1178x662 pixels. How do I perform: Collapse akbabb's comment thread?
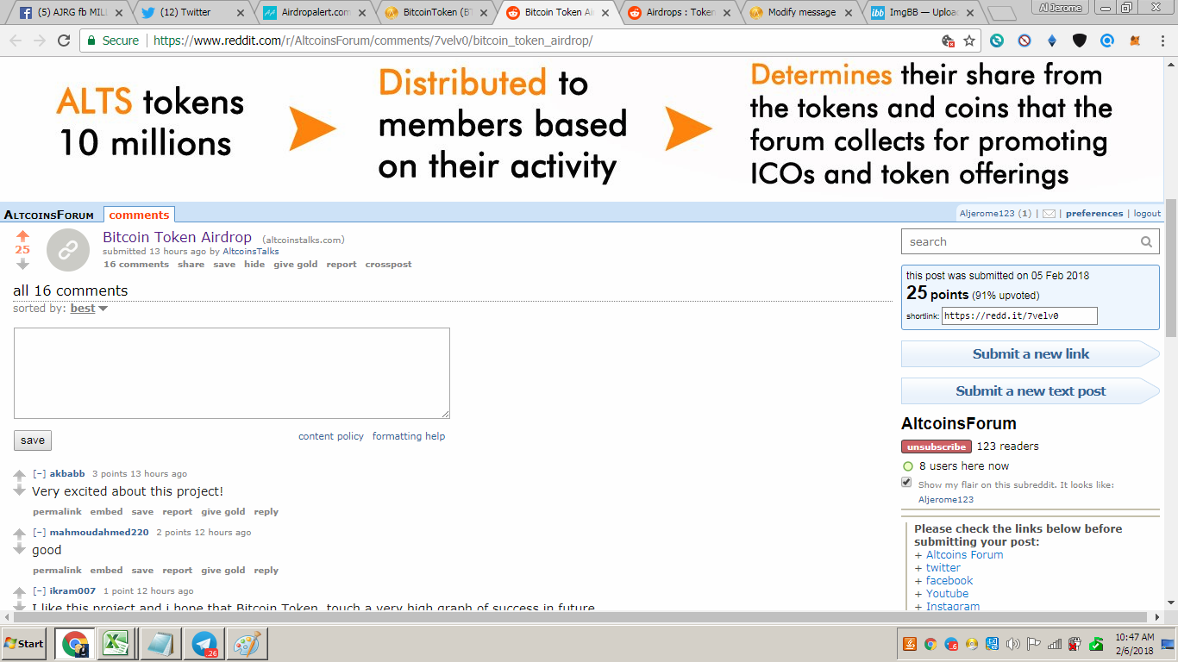pyautogui.click(x=39, y=474)
